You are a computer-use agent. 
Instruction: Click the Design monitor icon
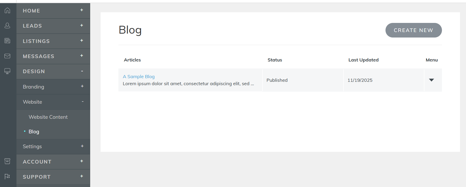7,71
